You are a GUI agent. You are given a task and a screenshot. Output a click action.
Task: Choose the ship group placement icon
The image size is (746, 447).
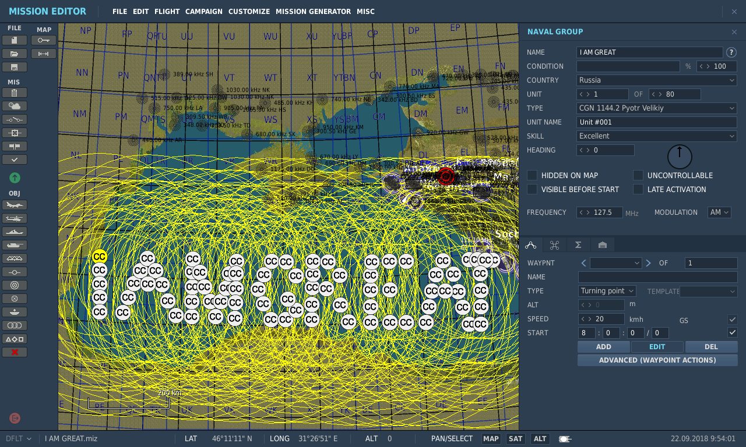click(15, 232)
